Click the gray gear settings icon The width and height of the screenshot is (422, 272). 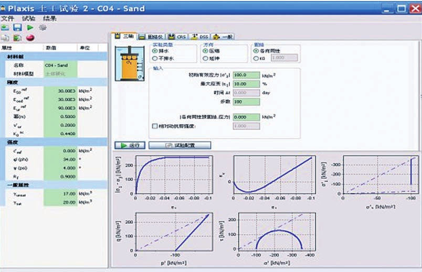[42, 27]
